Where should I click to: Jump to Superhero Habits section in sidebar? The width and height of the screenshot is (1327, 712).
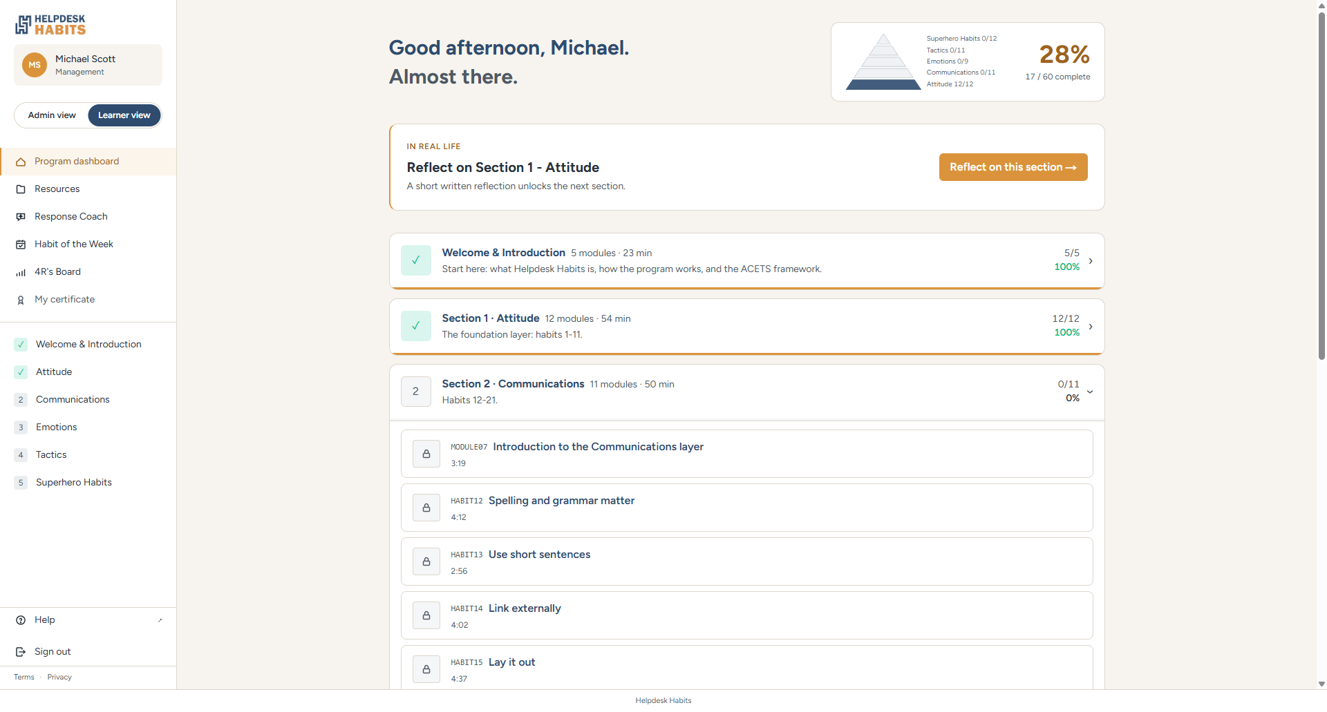[x=88, y=483]
